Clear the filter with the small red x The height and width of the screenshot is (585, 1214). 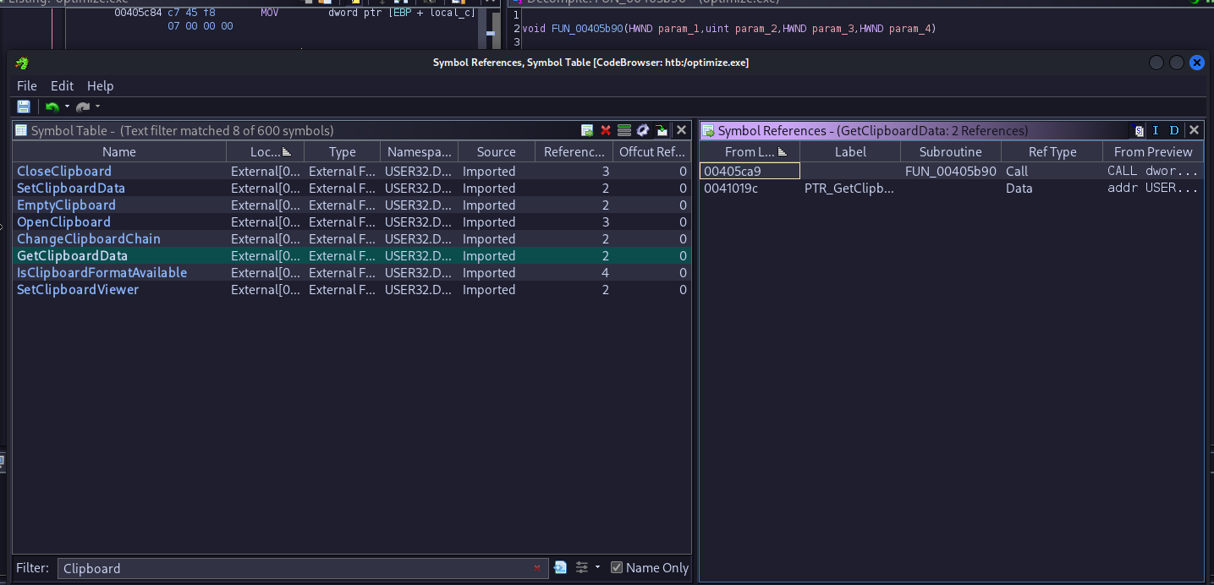click(x=536, y=568)
